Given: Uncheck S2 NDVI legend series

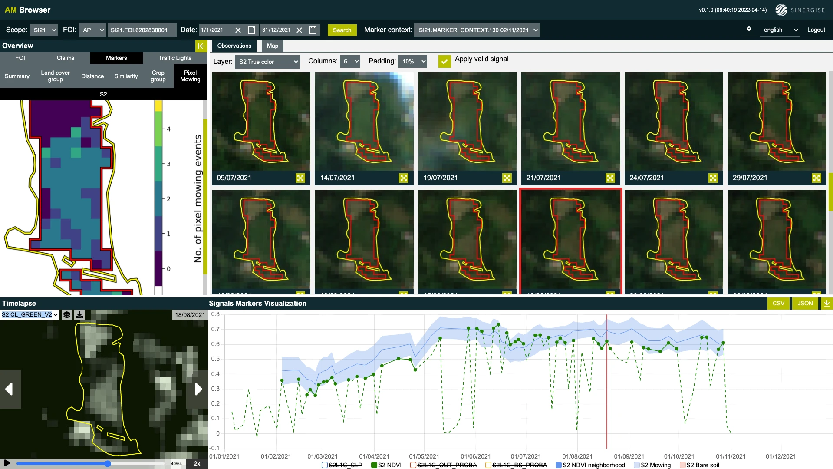Looking at the screenshot, I should click(x=374, y=465).
